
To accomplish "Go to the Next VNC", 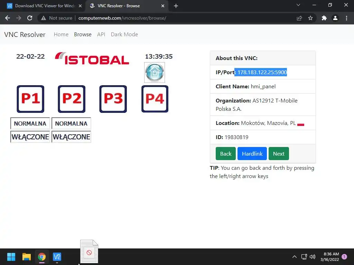I will [x=279, y=154].
